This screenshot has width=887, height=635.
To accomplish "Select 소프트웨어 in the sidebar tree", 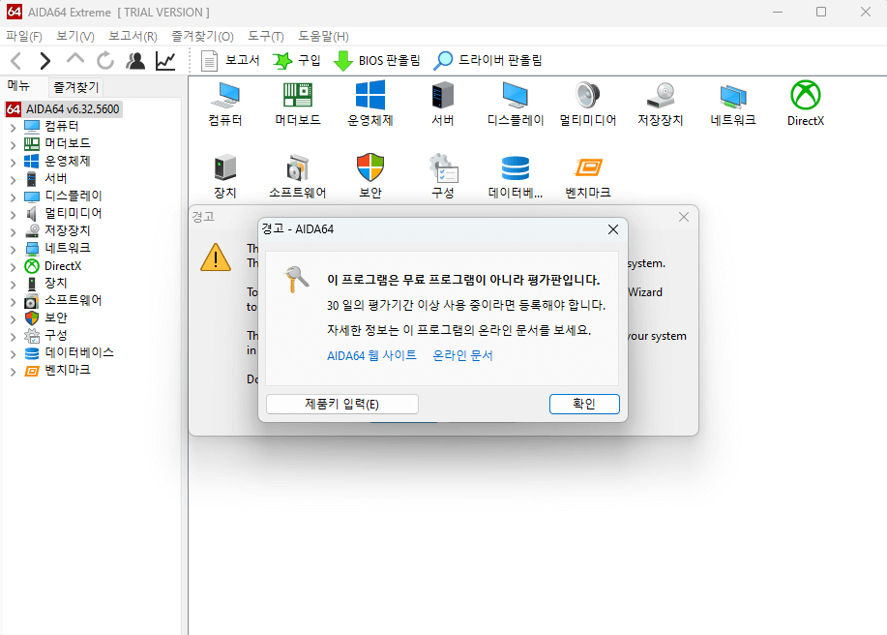I will [73, 300].
